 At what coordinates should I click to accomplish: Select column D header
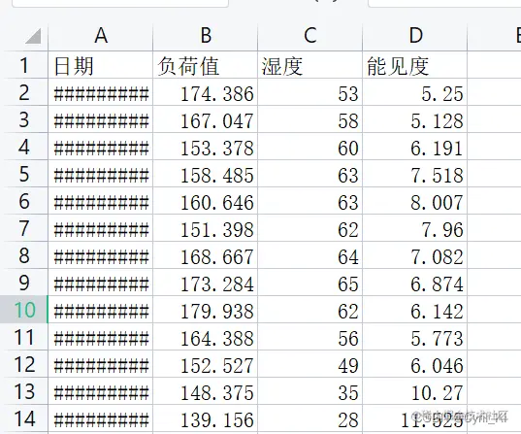click(x=414, y=36)
